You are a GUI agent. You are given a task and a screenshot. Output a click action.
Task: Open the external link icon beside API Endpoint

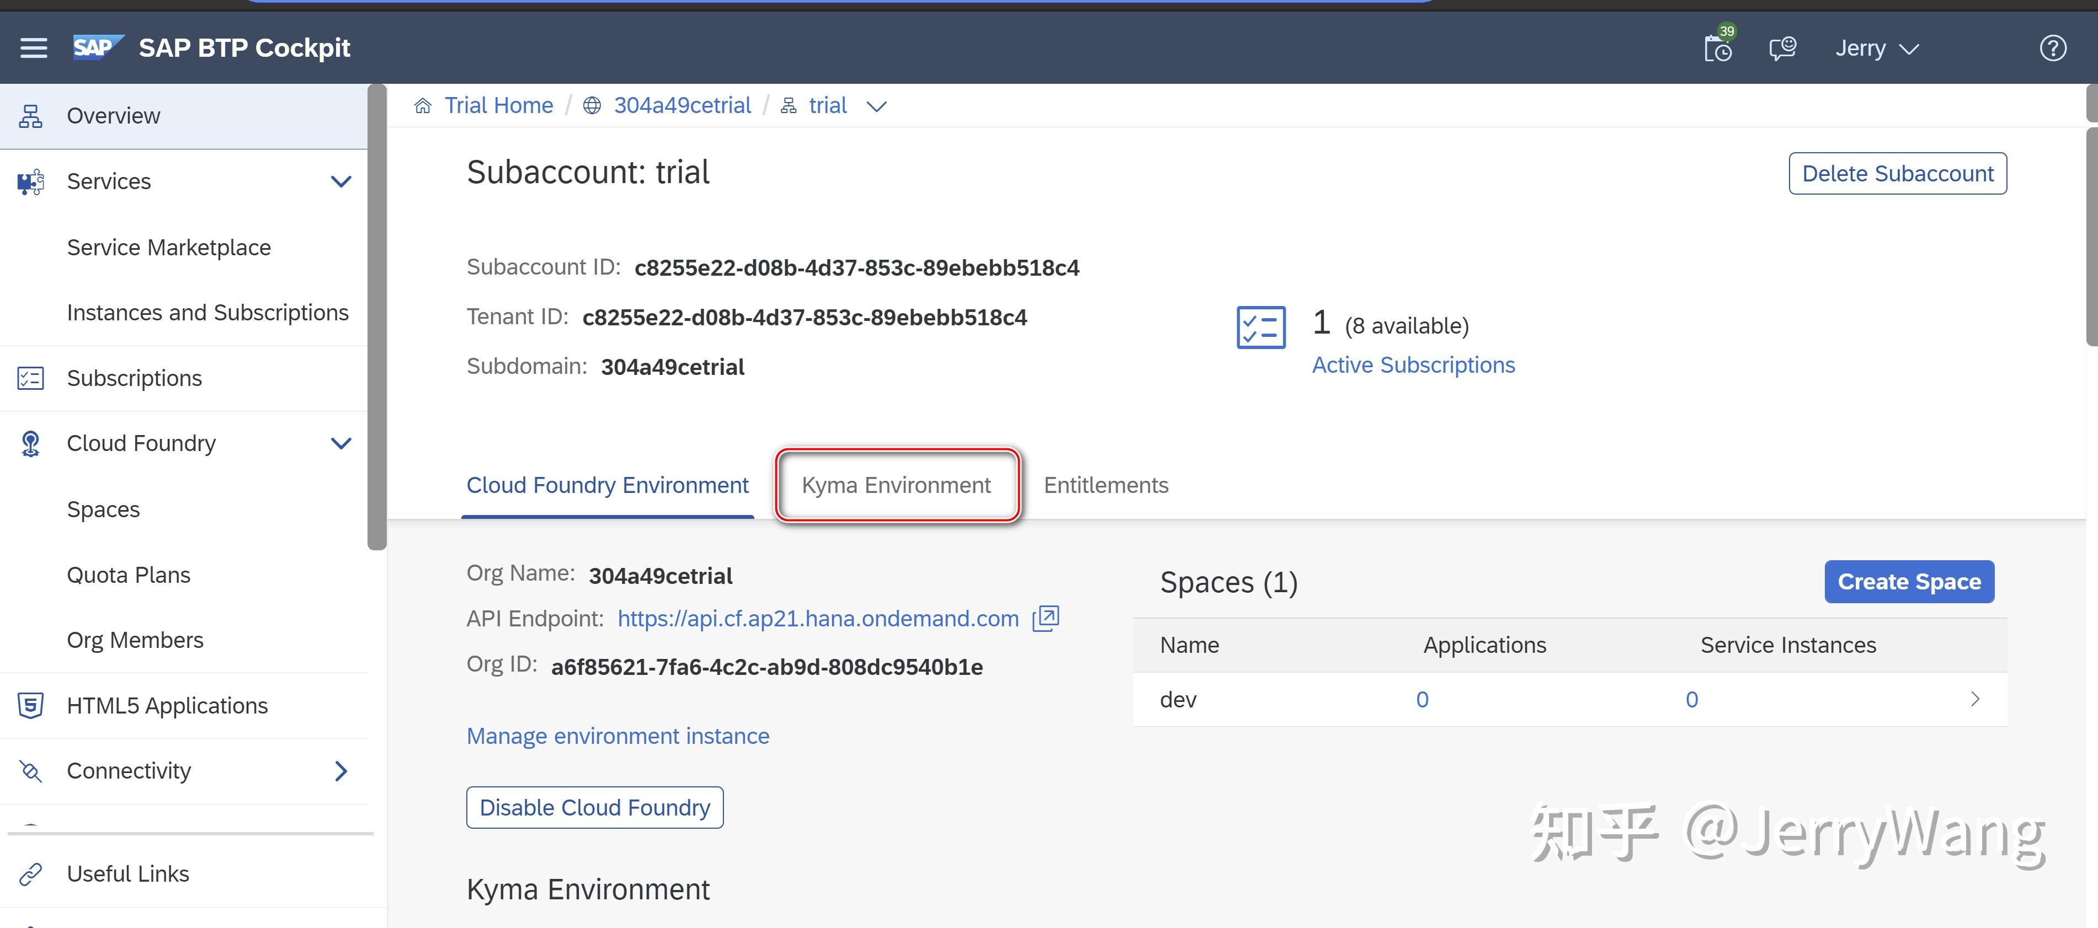(1045, 618)
